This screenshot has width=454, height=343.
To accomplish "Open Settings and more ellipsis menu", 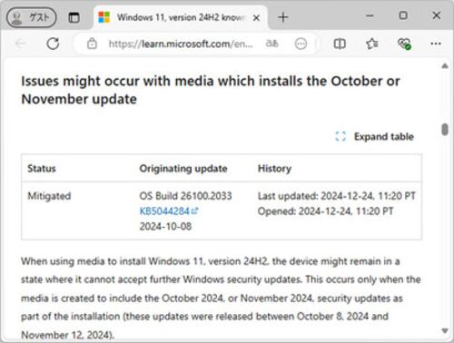I will (x=436, y=44).
